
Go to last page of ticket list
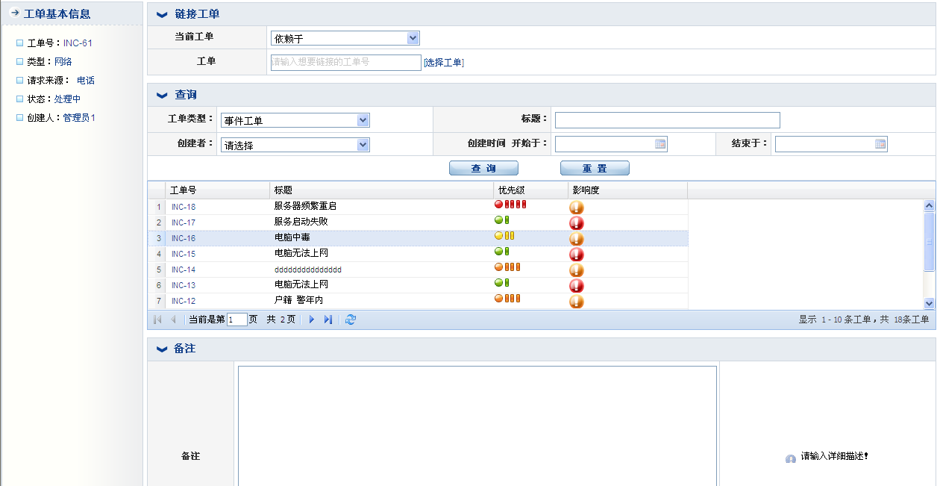[x=328, y=320]
